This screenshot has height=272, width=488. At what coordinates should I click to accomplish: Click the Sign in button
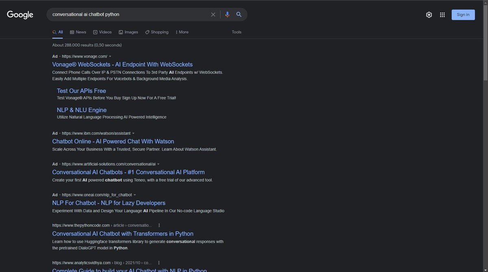463,15
